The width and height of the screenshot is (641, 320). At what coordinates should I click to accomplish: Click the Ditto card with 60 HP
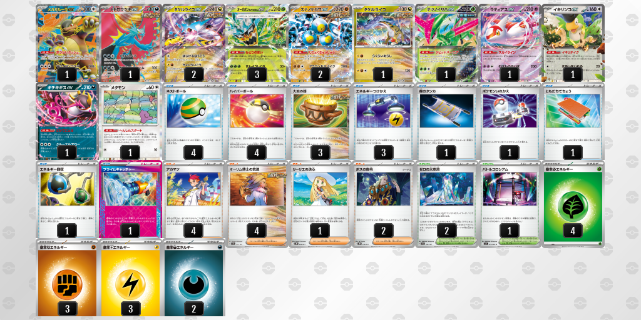click(130, 121)
